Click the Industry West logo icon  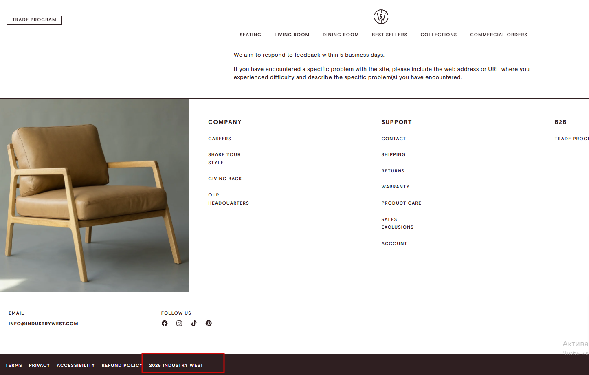coord(381,17)
